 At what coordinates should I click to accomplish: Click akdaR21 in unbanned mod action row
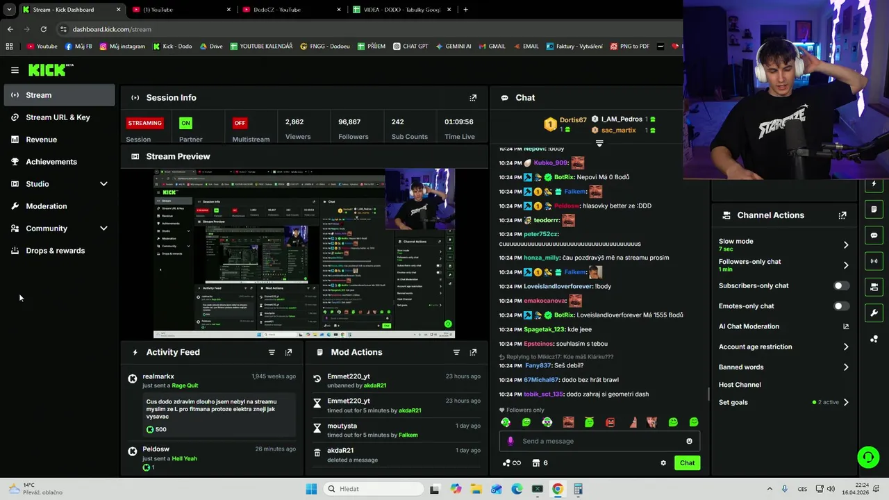[375, 385]
